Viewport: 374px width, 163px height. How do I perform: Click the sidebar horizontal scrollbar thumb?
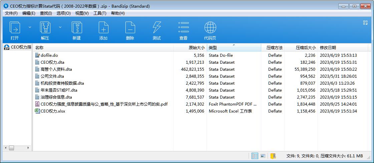[x=11, y=148]
